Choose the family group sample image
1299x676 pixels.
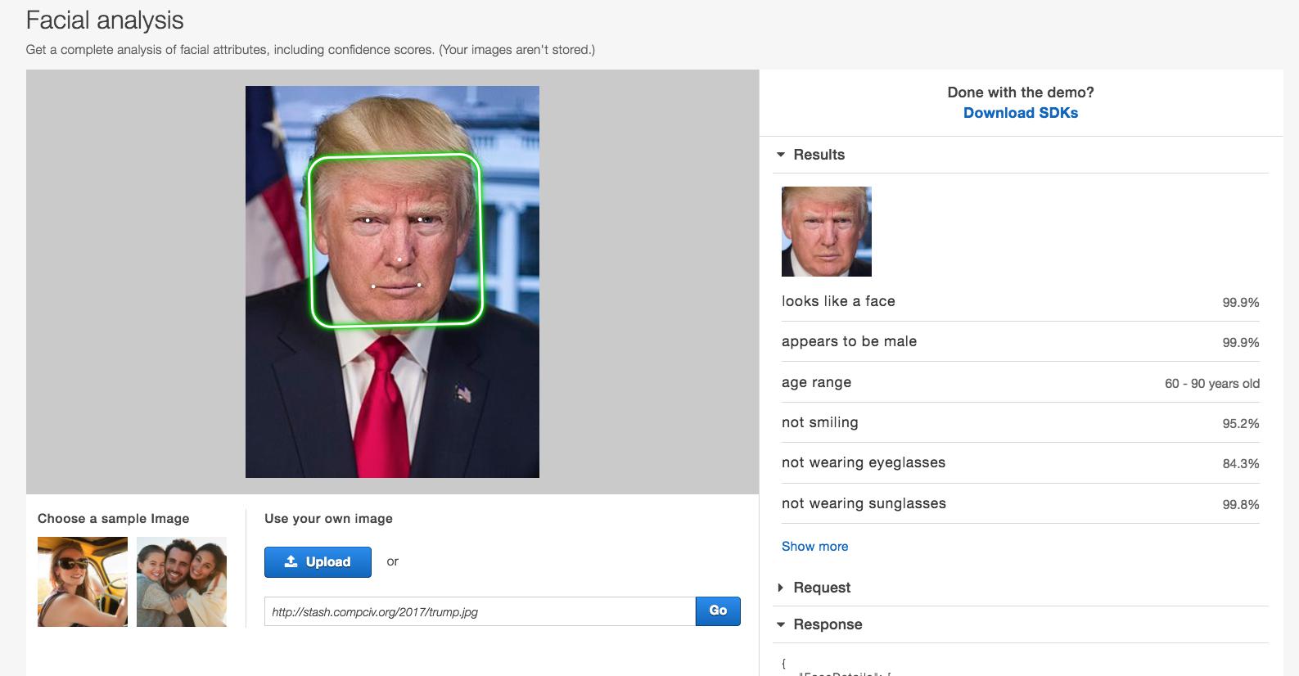182,582
